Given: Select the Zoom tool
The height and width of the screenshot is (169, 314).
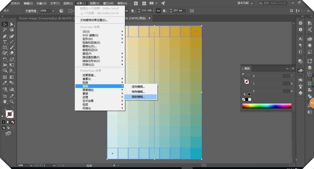Looking at the screenshot, I should [x=12, y=101].
